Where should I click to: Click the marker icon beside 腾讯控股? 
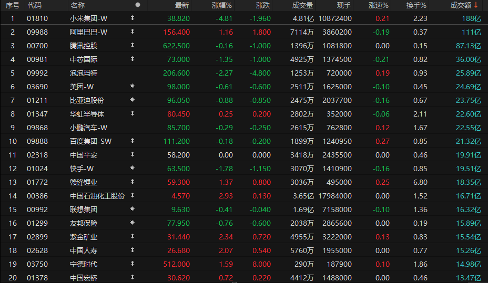coord(133,45)
